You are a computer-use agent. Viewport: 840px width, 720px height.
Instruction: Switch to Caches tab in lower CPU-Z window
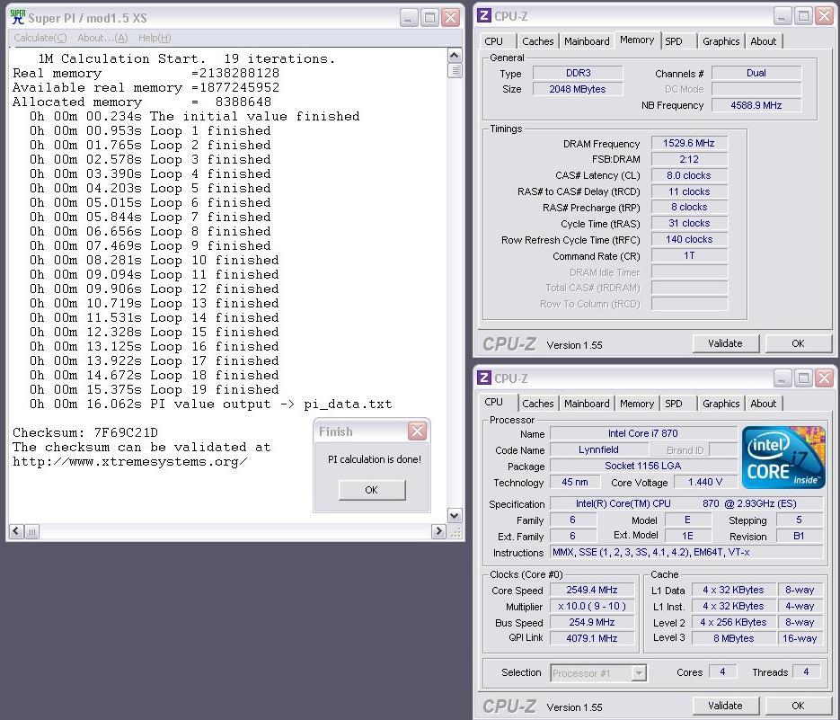pos(538,404)
